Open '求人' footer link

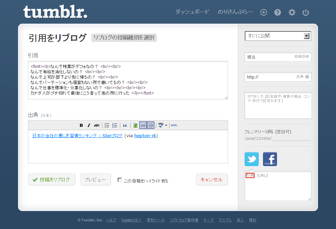(240, 220)
